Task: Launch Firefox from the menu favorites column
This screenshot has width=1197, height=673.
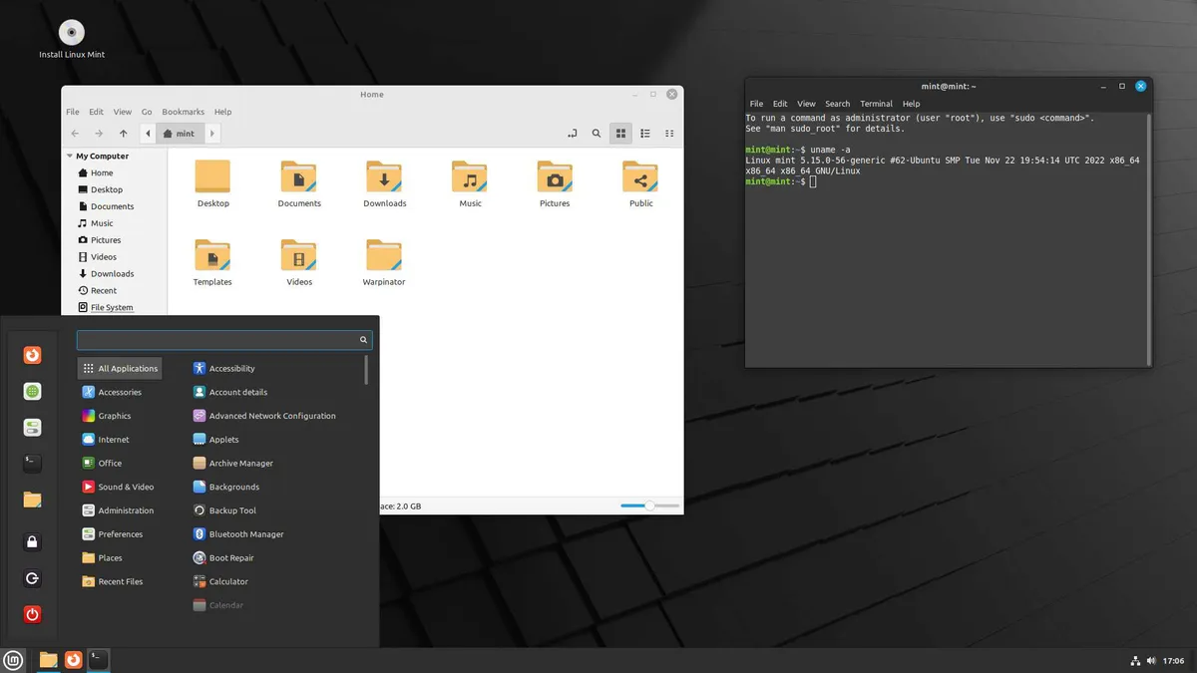Action: coord(32,355)
